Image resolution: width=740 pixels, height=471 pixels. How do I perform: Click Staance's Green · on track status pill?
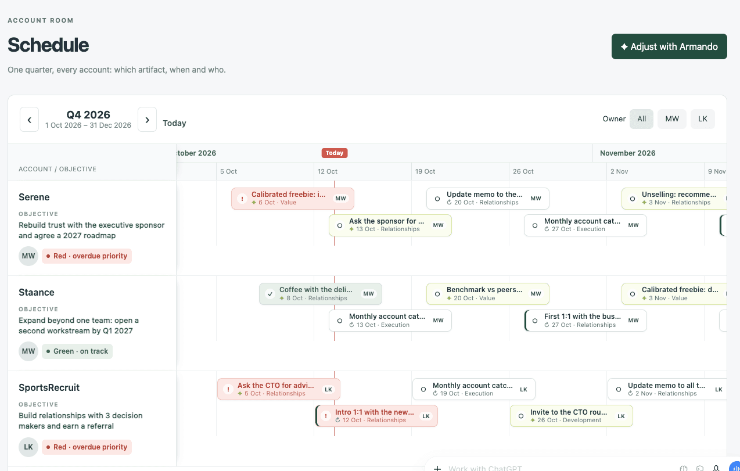point(77,351)
